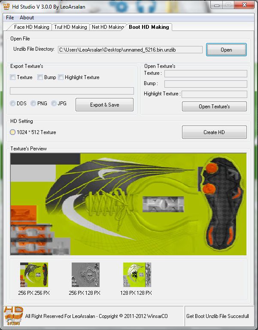Click the HD Studio logo in status bar
This screenshot has height=330, width=258.
[12, 317]
